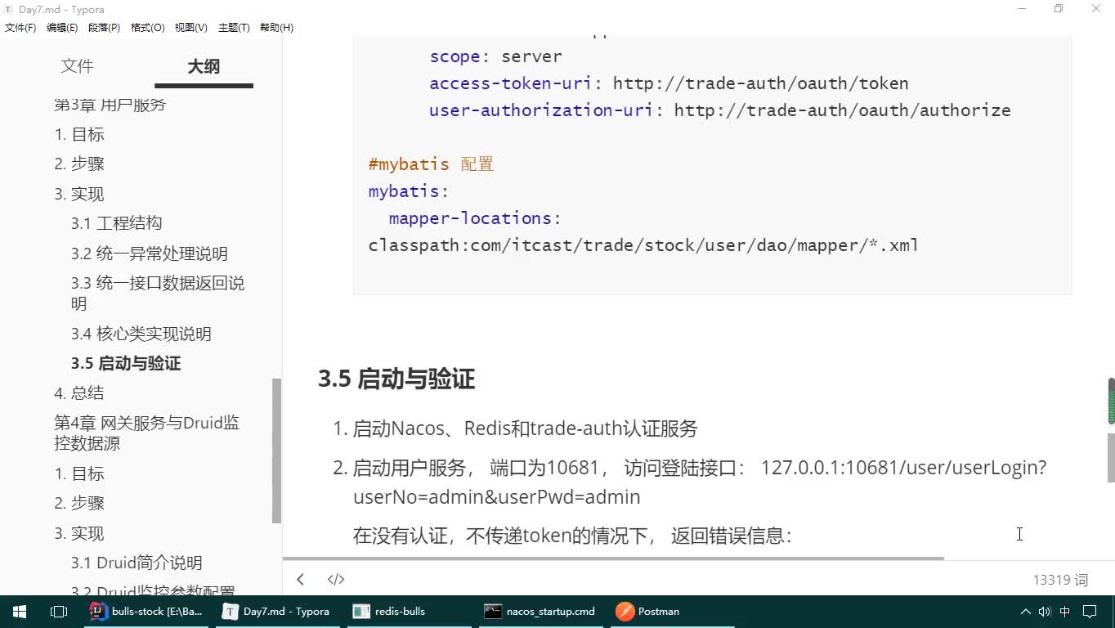This screenshot has height=628, width=1115.
Task: Open the volume control tray icon
Action: pyautogui.click(x=1044, y=611)
